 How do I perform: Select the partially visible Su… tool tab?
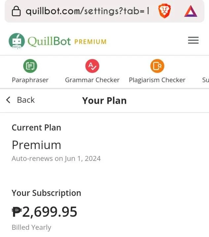click(x=205, y=80)
